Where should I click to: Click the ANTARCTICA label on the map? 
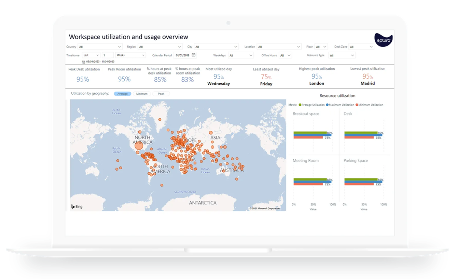point(203,203)
